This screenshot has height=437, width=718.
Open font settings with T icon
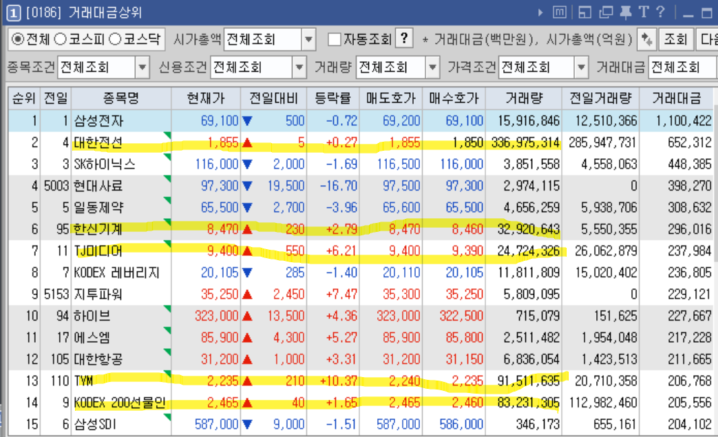tap(644, 12)
